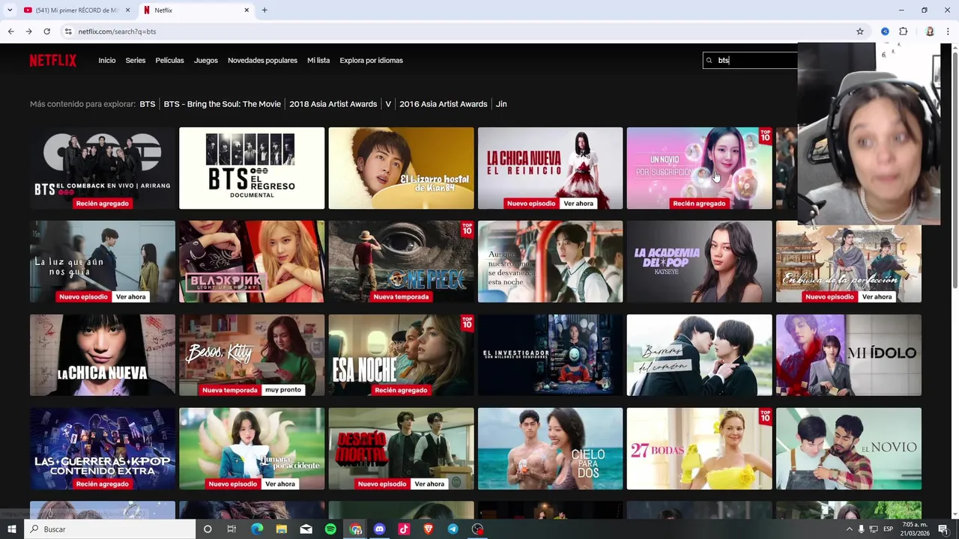959x539 pixels.
Task: Open a new browser tab with plus icon
Action: tap(264, 10)
